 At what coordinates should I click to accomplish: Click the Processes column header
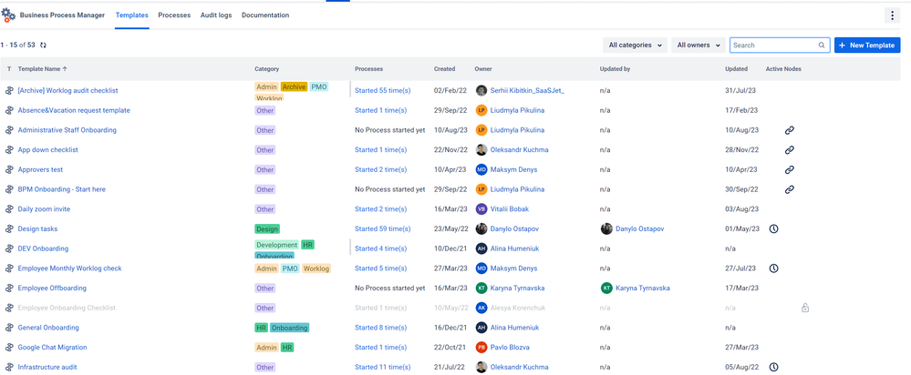click(x=369, y=69)
